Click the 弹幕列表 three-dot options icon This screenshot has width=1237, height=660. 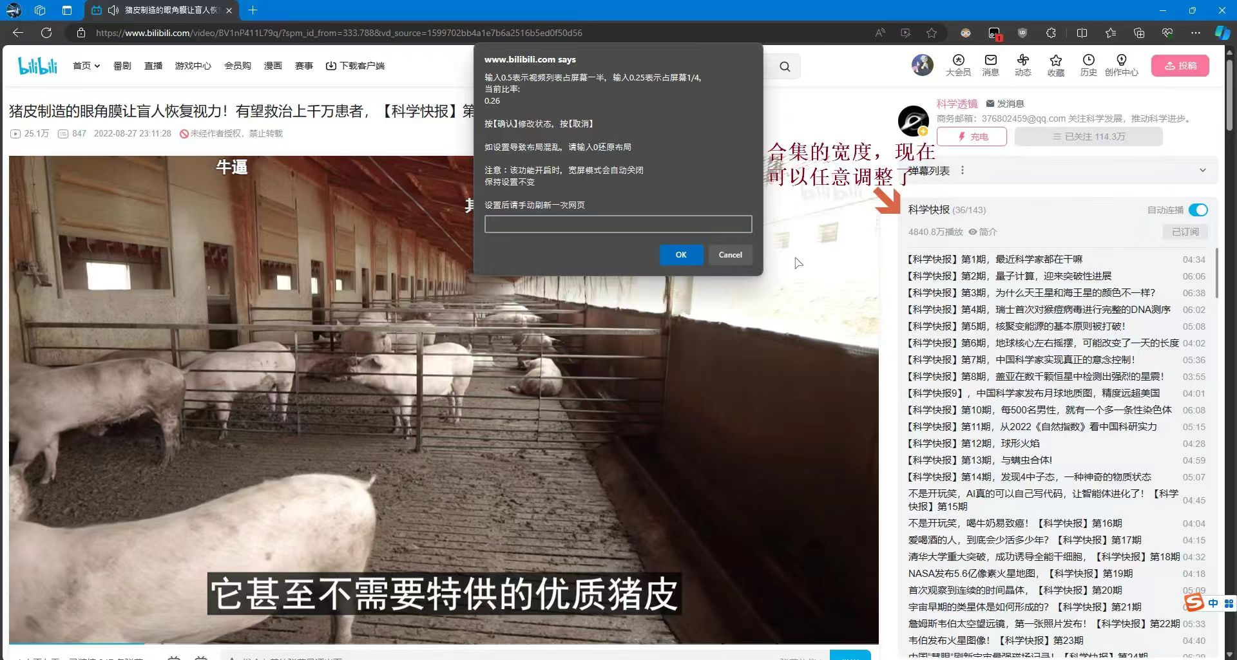(963, 171)
